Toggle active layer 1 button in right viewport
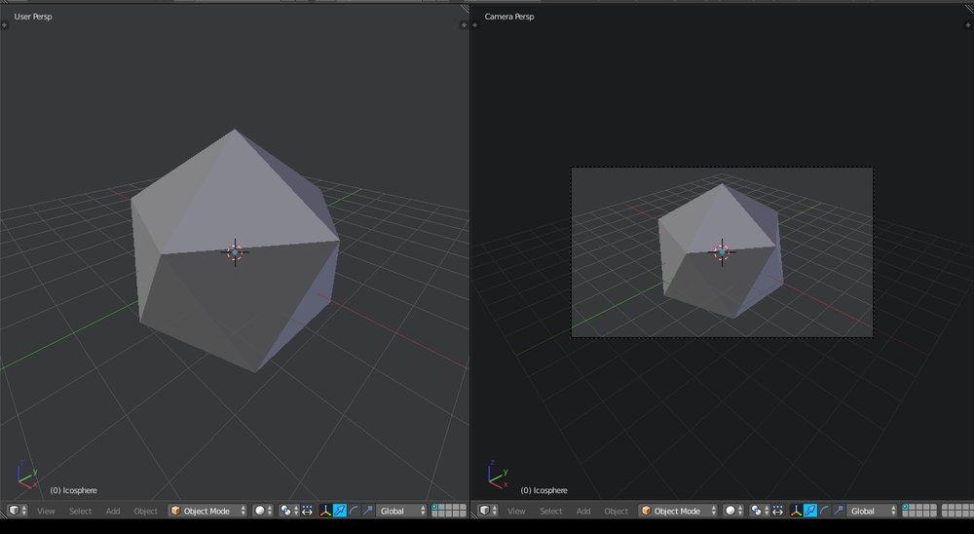Viewport: 974px width, 534px height. [x=906, y=508]
